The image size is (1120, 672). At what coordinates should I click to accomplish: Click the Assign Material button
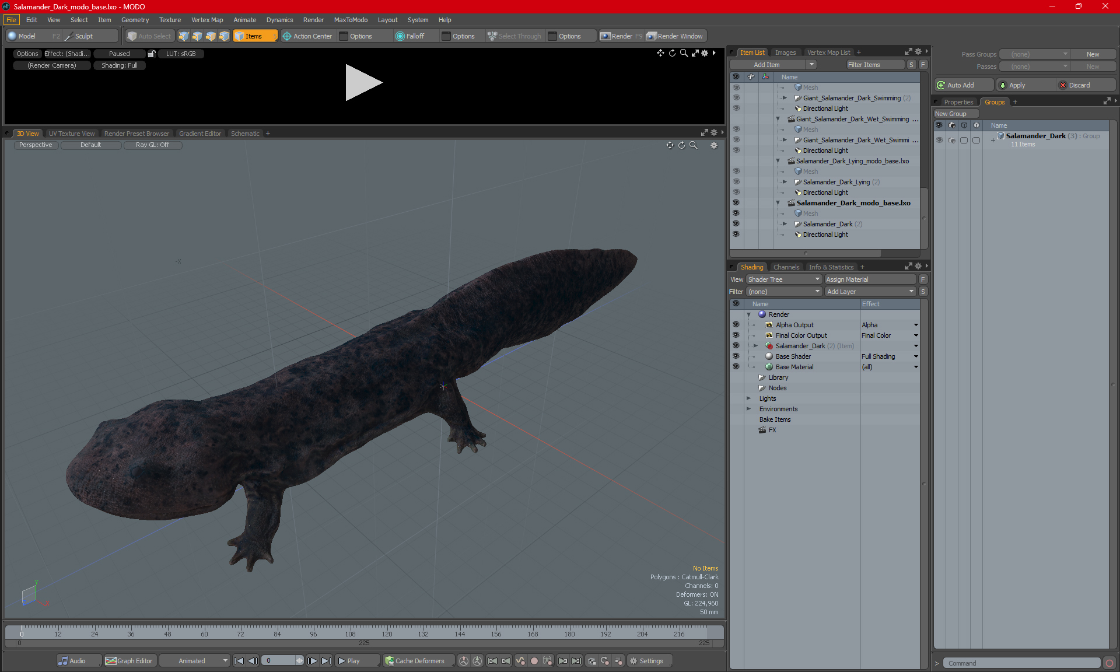point(871,279)
